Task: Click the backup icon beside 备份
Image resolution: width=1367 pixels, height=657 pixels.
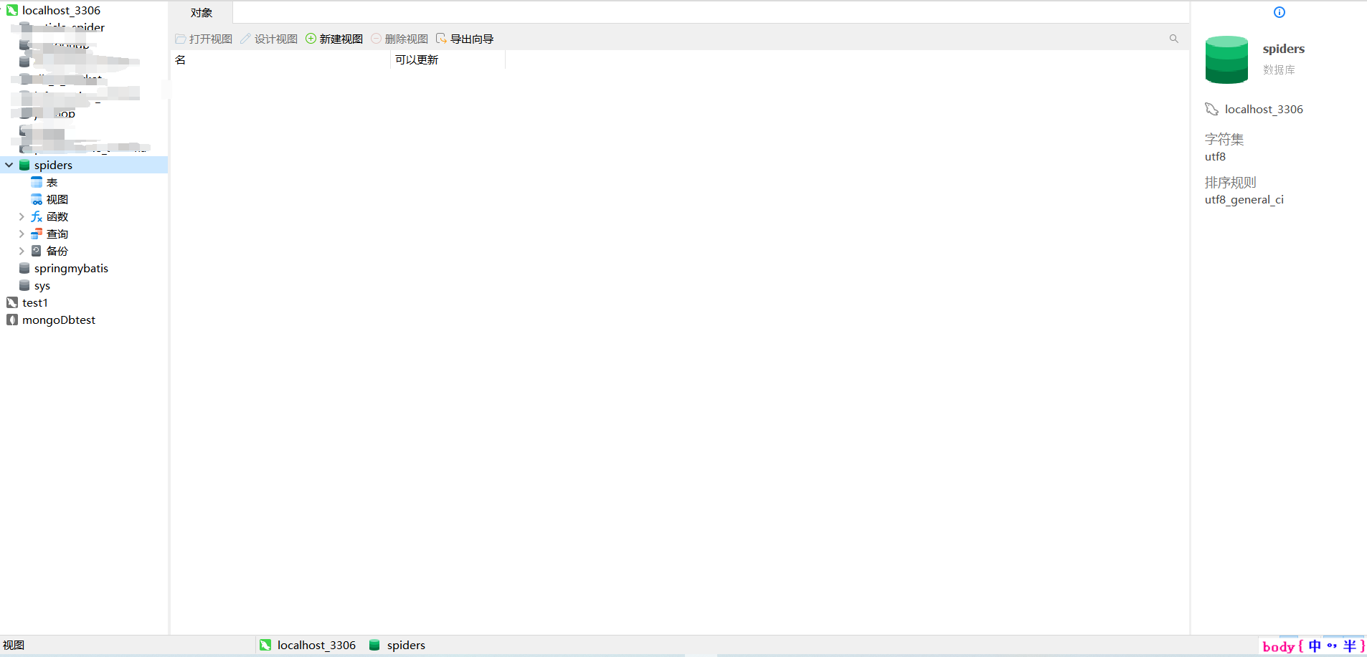Action: (x=37, y=251)
